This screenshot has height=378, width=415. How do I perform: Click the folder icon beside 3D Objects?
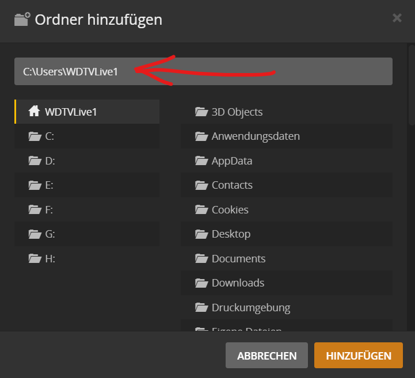[201, 112]
